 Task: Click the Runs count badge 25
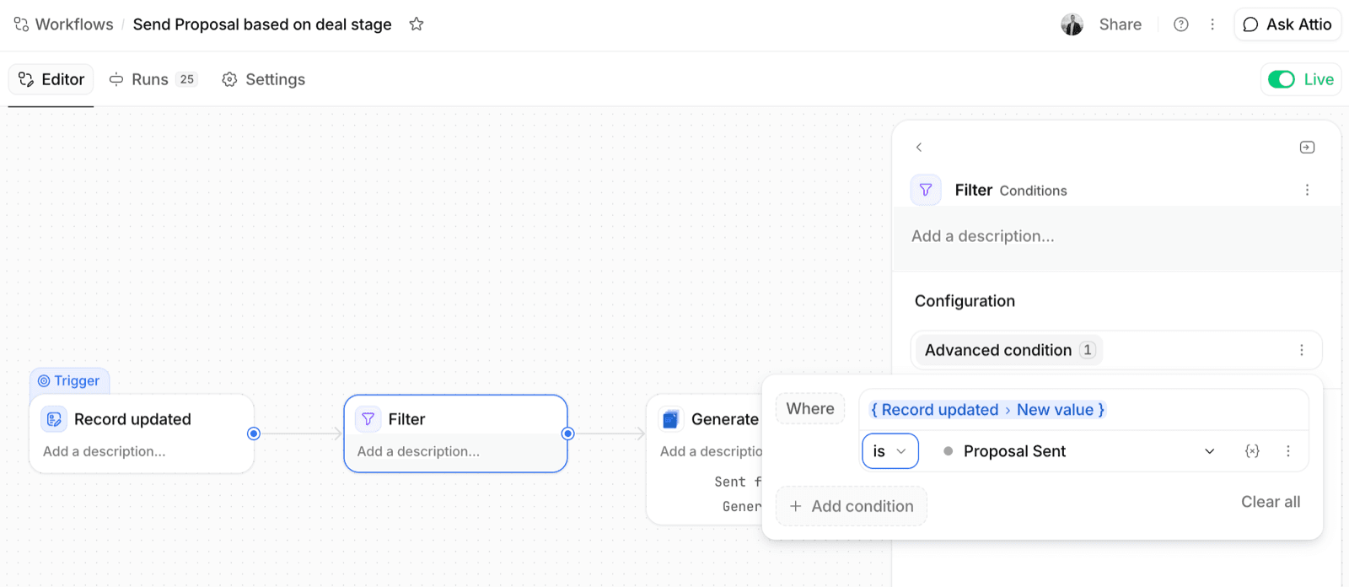[187, 79]
